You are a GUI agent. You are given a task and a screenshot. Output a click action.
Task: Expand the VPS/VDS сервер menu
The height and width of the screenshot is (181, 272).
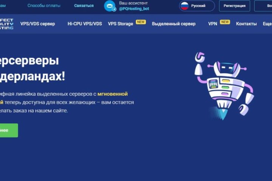pyautogui.click(x=38, y=24)
